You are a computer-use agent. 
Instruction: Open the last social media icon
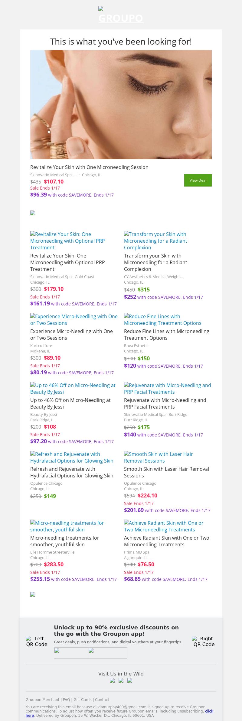click(130, 680)
